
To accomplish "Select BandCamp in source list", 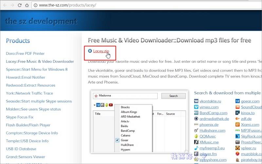I will coord(128,131).
